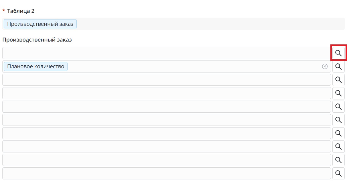Select the Плановое количество tag
This screenshot has width=349, height=186.
click(36, 66)
